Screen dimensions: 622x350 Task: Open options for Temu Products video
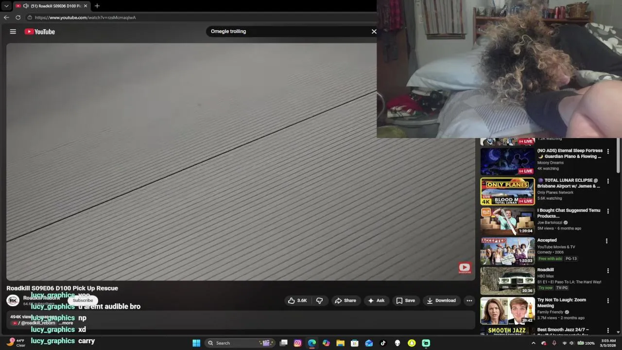pos(607,211)
